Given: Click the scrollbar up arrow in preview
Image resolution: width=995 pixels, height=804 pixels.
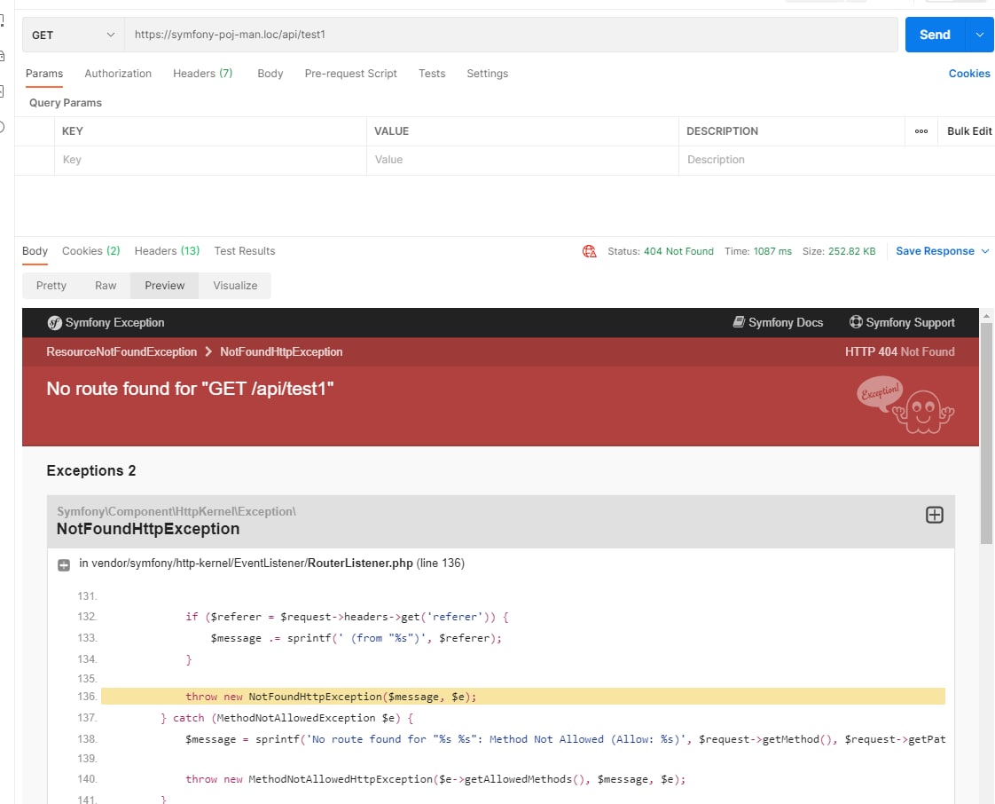Looking at the screenshot, I should click(x=986, y=316).
